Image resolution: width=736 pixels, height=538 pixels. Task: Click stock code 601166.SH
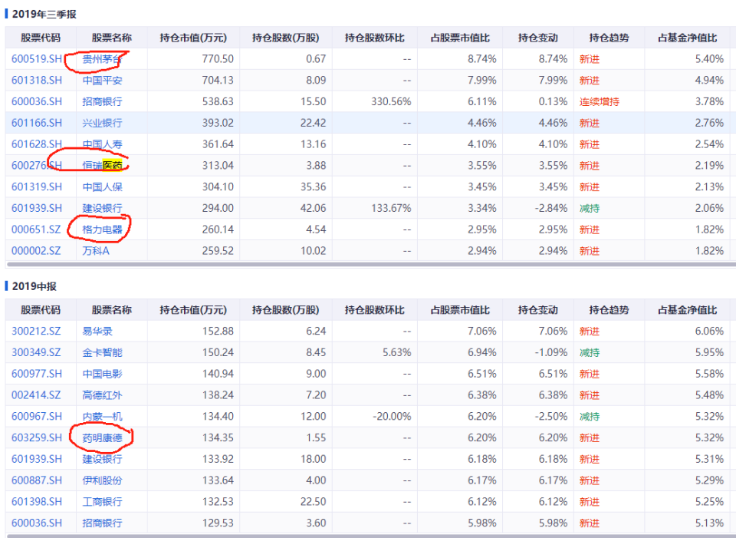(37, 123)
